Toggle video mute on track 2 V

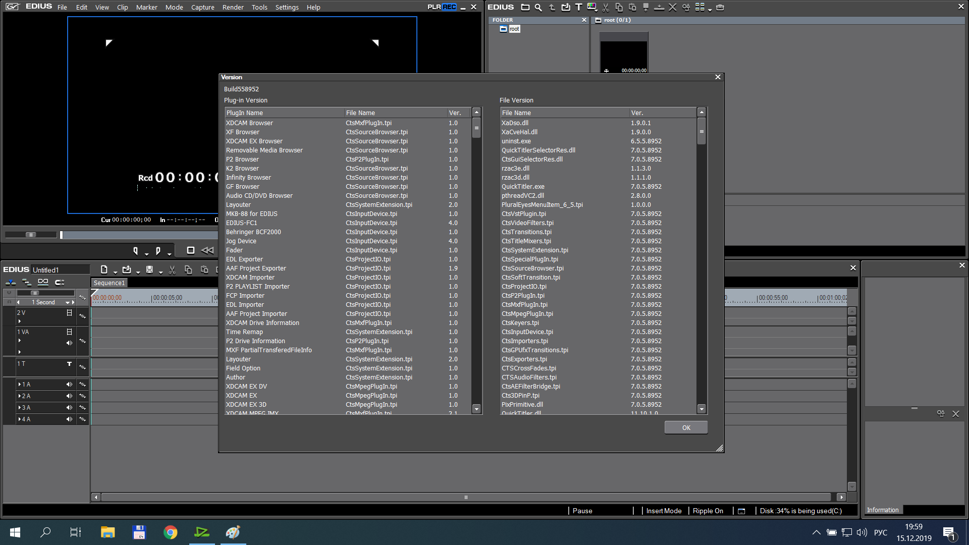pyautogui.click(x=69, y=313)
